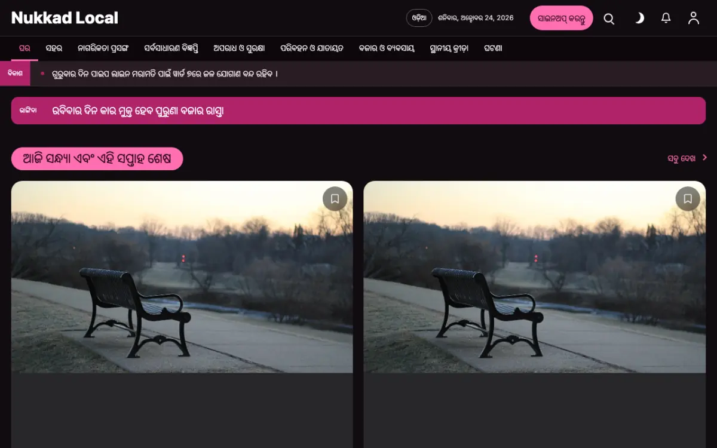Screen dimensions: 717x448
Task: Click the ବିକାଶ ticker label
Action: 15,73
